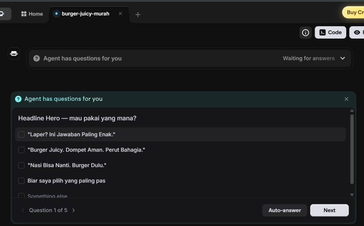Select "Nasi Bisa Nanti. Burger Dulu." checkbox
The height and width of the screenshot is (226, 364).
(21, 165)
